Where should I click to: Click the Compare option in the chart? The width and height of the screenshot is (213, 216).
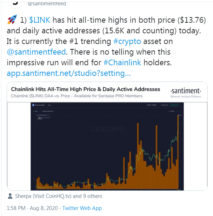(x=172, y=111)
